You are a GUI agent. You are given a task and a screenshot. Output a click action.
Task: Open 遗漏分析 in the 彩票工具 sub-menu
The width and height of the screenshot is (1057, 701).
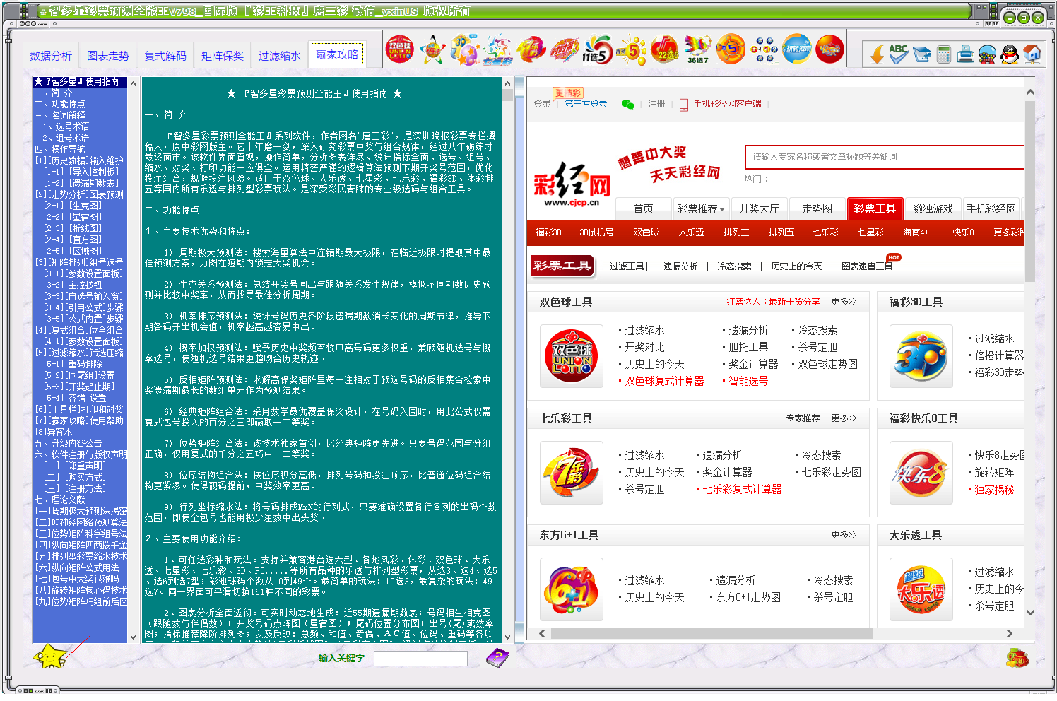point(680,266)
